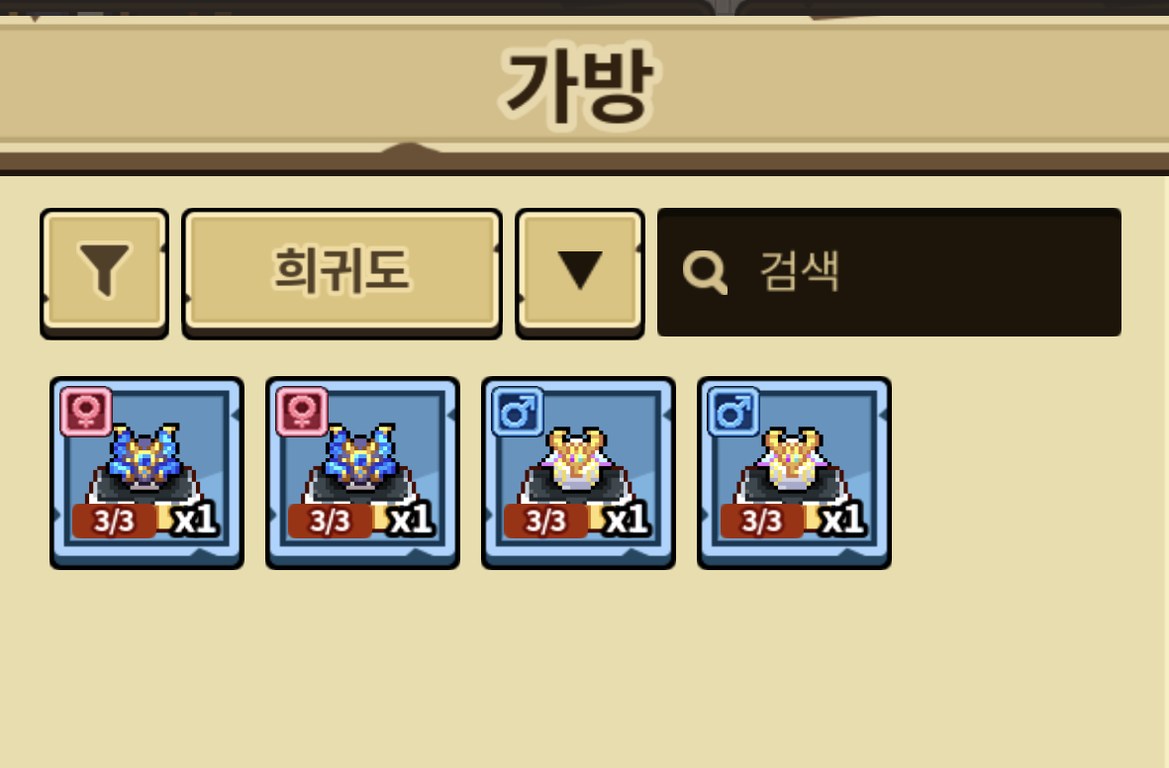This screenshot has height=768, width=1169.
Task: Click the male badge on fourth item
Action: click(x=733, y=411)
